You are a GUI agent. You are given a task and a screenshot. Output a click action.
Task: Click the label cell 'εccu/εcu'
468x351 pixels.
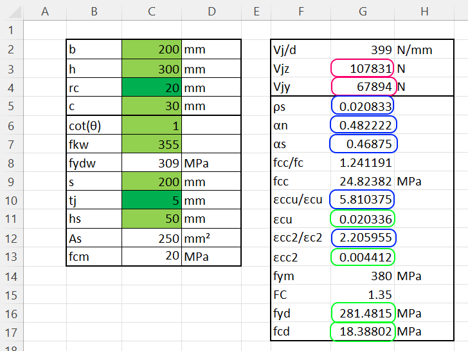(301, 200)
